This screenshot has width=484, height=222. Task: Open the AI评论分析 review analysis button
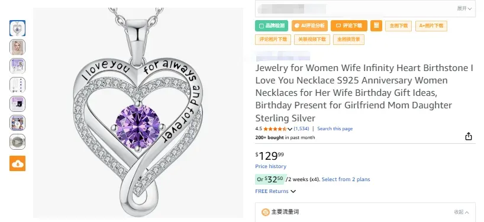click(x=309, y=26)
